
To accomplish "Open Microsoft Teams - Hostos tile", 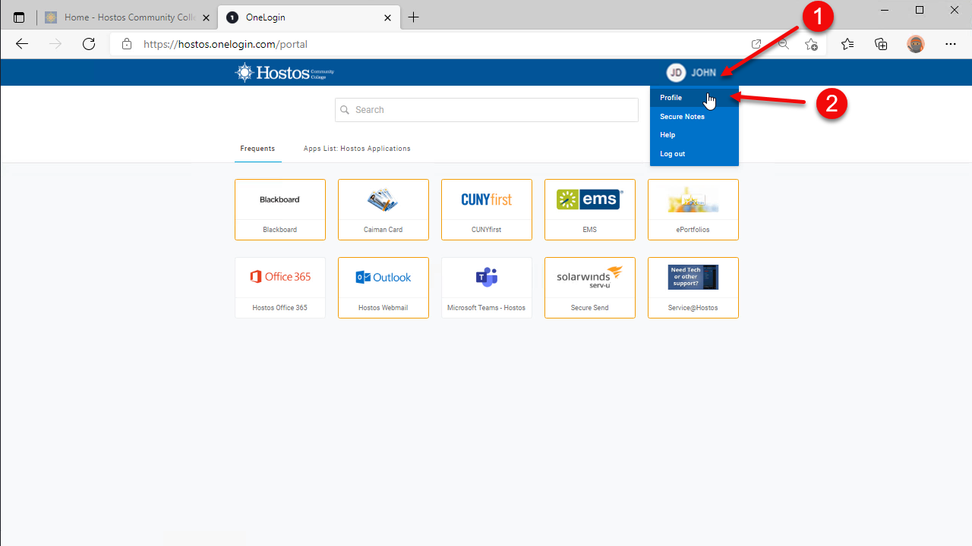I will click(x=486, y=287).
